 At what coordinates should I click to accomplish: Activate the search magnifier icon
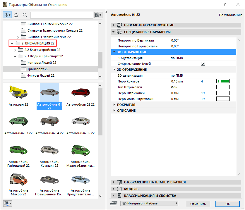[x=25, y=15]
